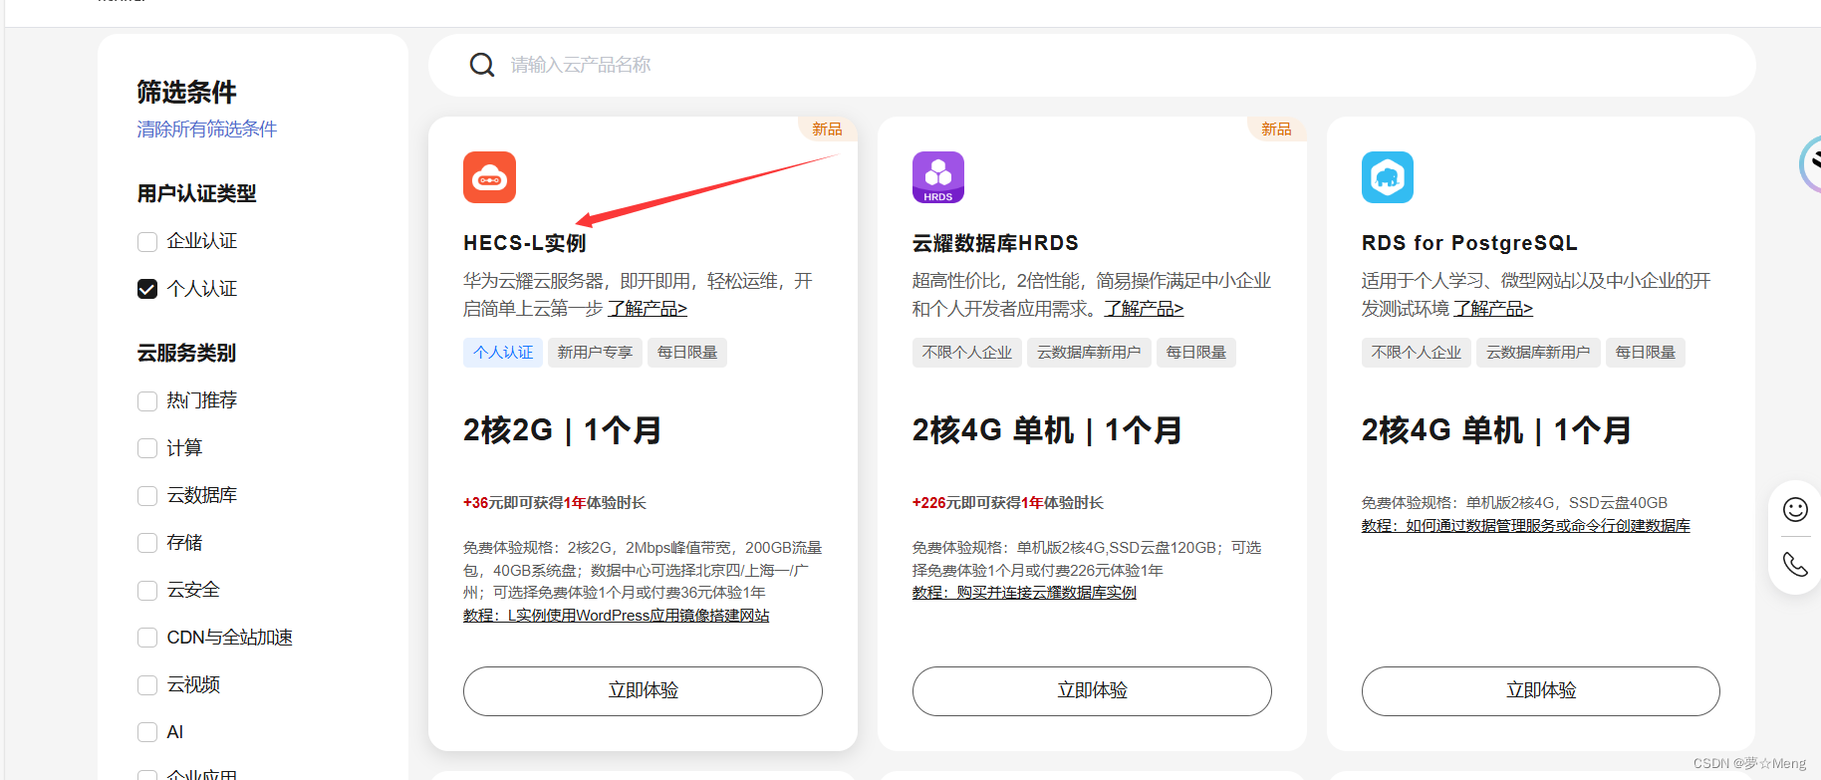Image resolution: width=1821 pixels, height=780 pixels.
Task: Click the search magnifier icon
Action: (x=482, y=65)
